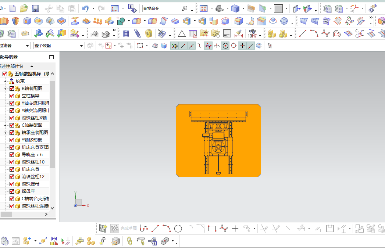Click the 查找命令 search field
The image size is (385, 248).
(162, 8)
